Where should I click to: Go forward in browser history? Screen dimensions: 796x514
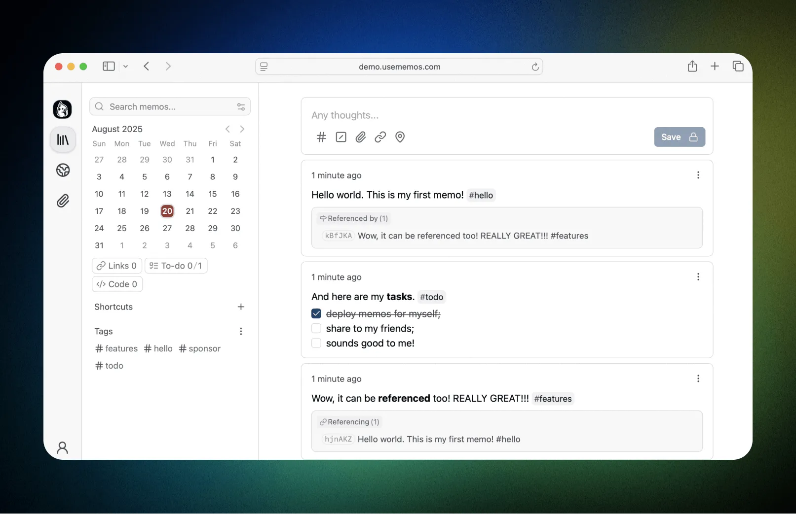(x=168, y=66)
